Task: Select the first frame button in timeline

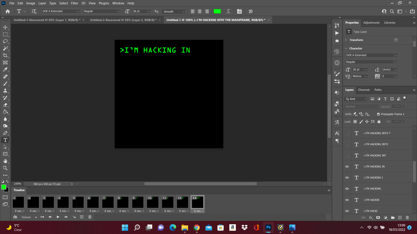Action: point(42,217)
